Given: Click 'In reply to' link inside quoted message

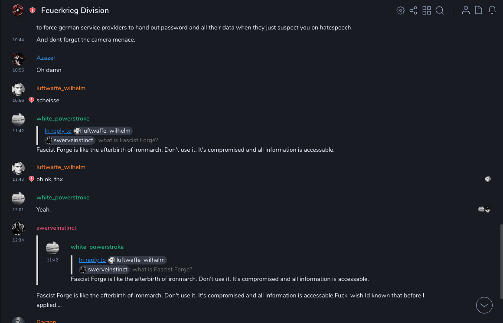Looking at the screenshot, I should [x=92, y=260].
